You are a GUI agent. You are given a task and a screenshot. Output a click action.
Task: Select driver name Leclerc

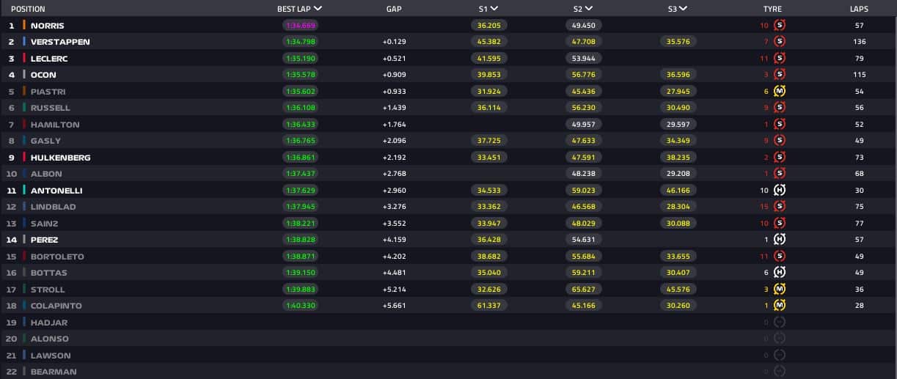49,59
